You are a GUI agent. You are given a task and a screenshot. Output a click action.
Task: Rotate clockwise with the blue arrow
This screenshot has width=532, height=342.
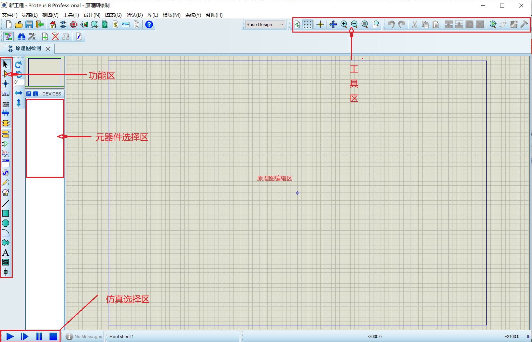click(19, 64)
